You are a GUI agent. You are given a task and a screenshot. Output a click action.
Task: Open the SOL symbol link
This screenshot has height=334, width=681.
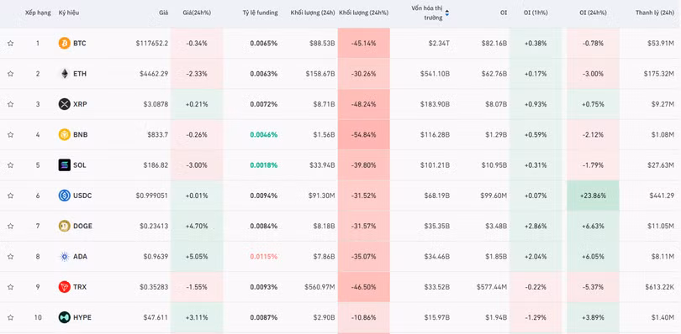(80, 164)
